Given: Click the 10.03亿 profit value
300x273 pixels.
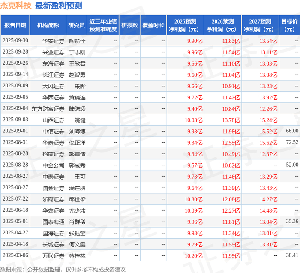Looking at the screenshot, I should [x=194, y=120].
